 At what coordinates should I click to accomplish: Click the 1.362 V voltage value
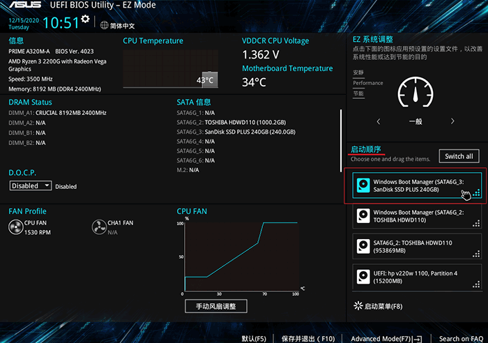[261, 55]
